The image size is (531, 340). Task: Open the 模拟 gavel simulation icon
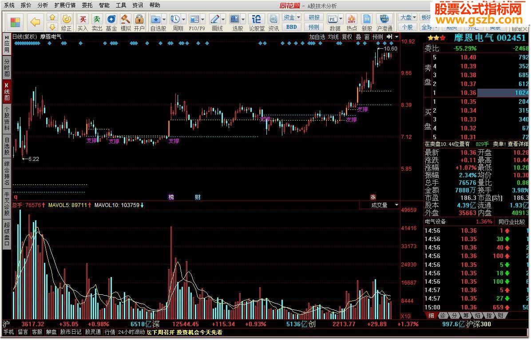pos(125,19)
